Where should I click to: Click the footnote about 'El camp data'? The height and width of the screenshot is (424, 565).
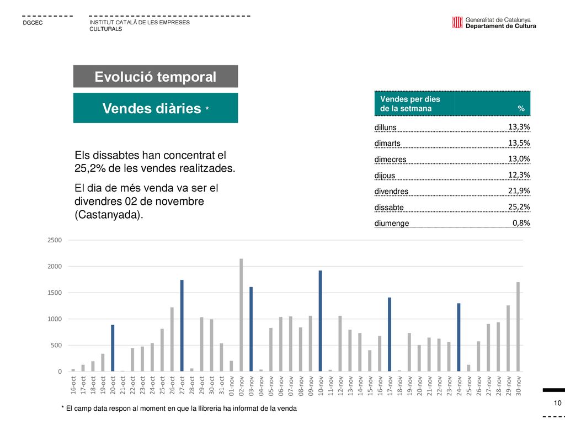point(179,409)
